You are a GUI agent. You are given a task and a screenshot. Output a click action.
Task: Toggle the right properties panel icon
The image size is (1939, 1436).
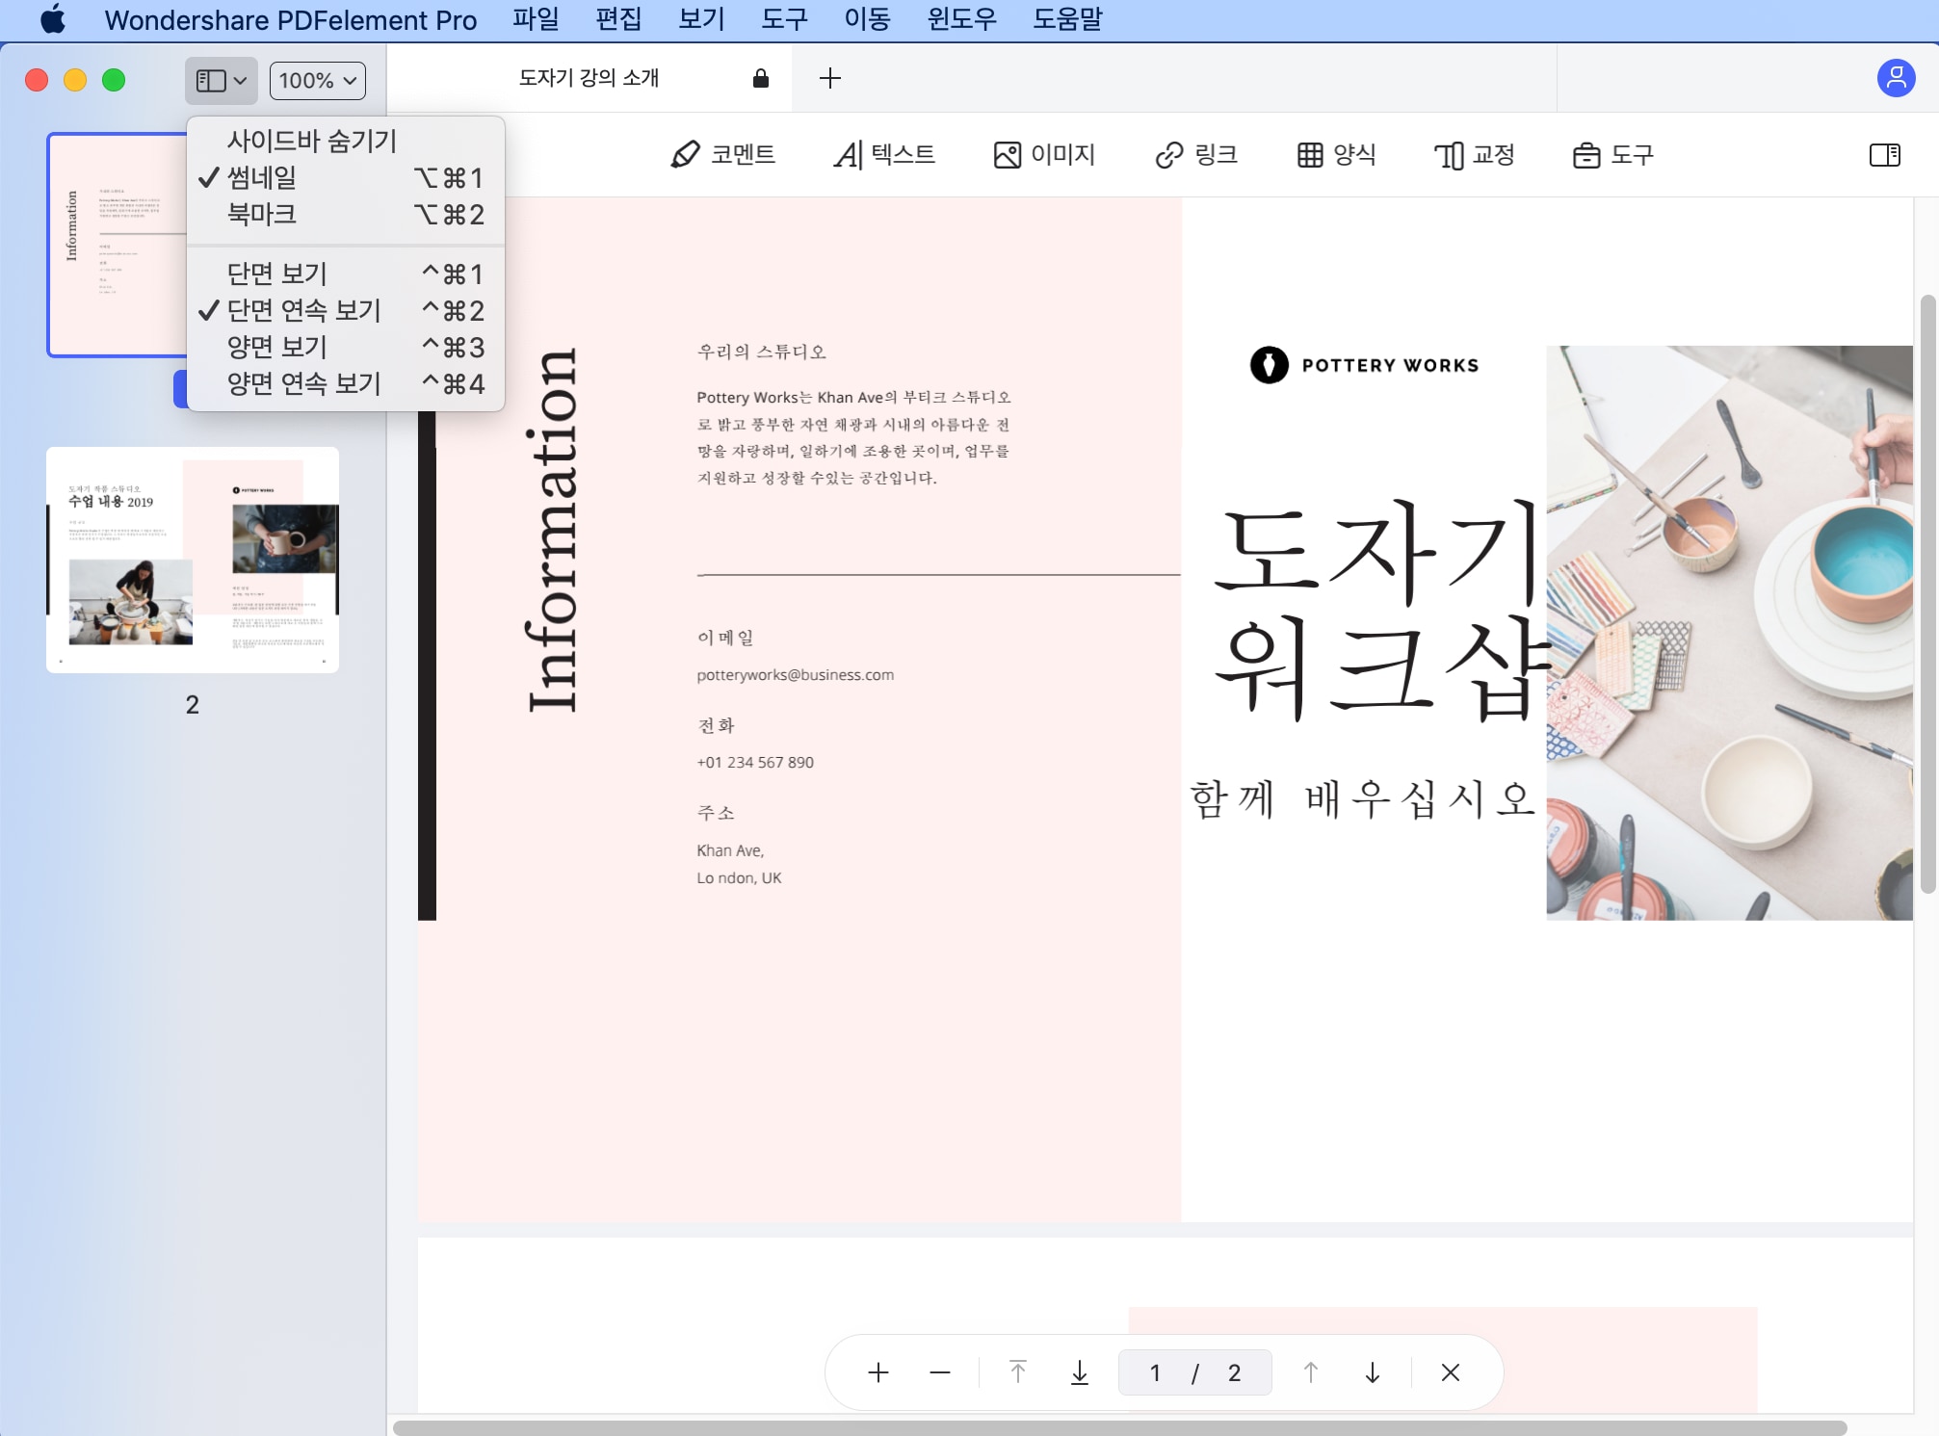pyautogui.click(x=1884, y=155)
